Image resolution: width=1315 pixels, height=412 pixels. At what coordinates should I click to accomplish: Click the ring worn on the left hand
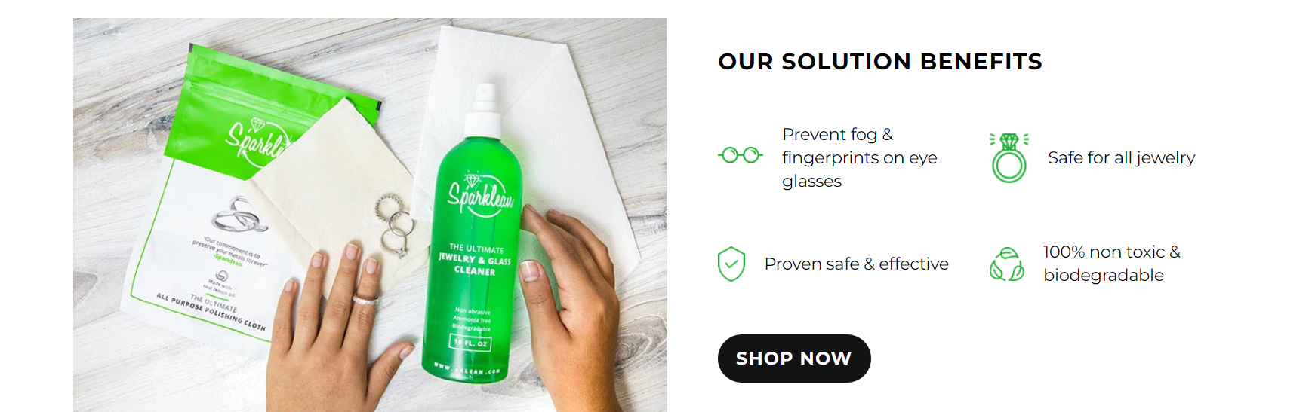click(366, 300)
